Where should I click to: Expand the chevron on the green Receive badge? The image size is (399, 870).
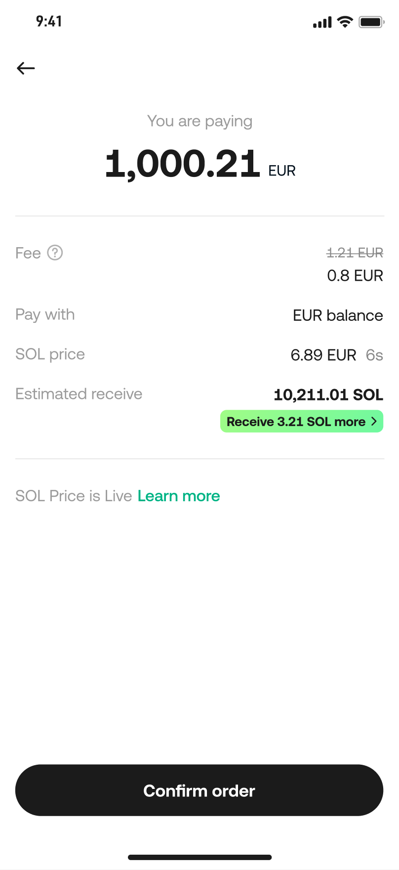[x=374, y=421]
